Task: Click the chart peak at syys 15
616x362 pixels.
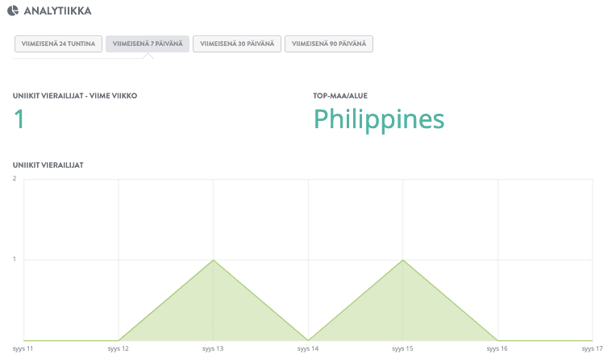Action: tap(403, 260)
